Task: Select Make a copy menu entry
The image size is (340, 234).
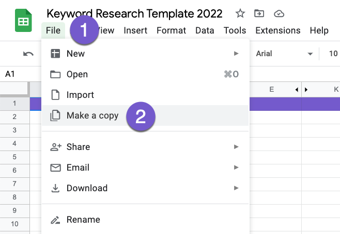Action: tap(92, 115)
